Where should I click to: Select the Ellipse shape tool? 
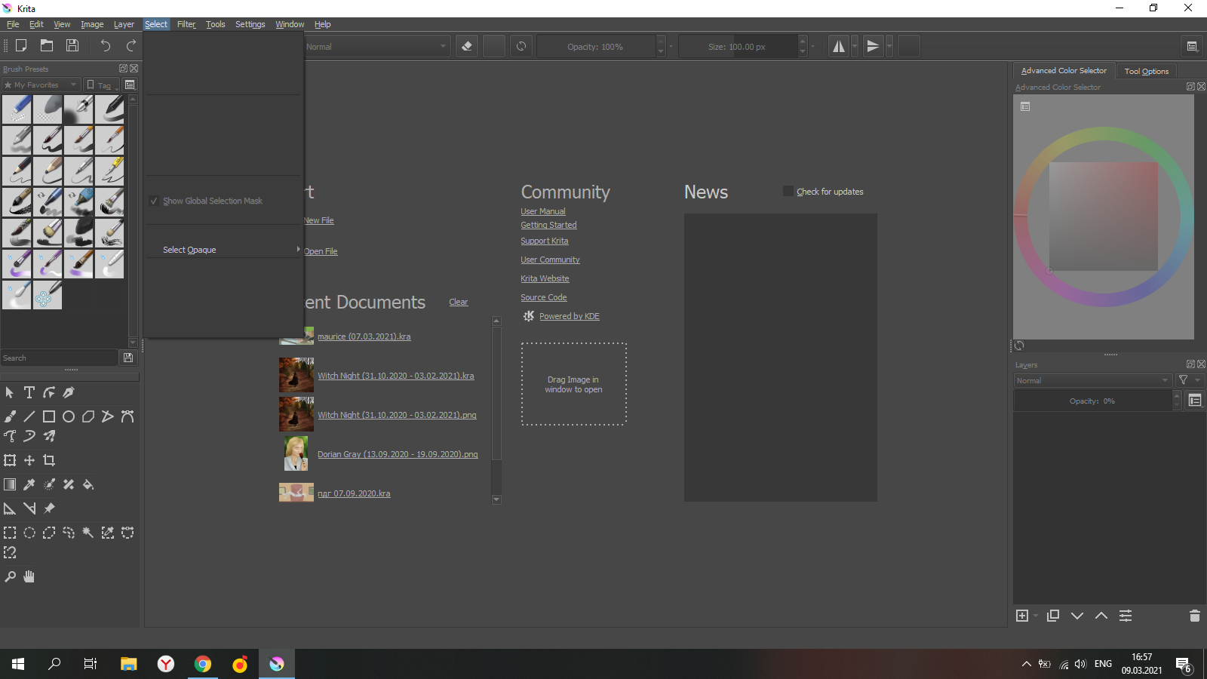[x=69, y=416]
